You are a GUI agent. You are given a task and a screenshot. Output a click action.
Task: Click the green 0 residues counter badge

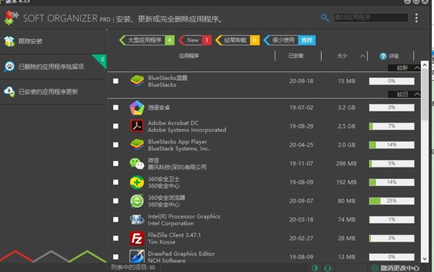click(x=101, y=60)
